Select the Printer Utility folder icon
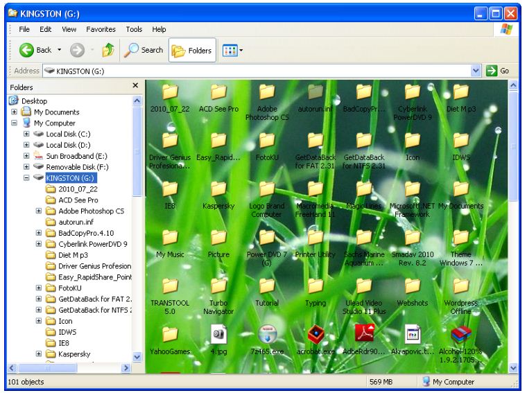Viewport: 527px width, 393px height. pyautogui.click(x=316, y=238)
